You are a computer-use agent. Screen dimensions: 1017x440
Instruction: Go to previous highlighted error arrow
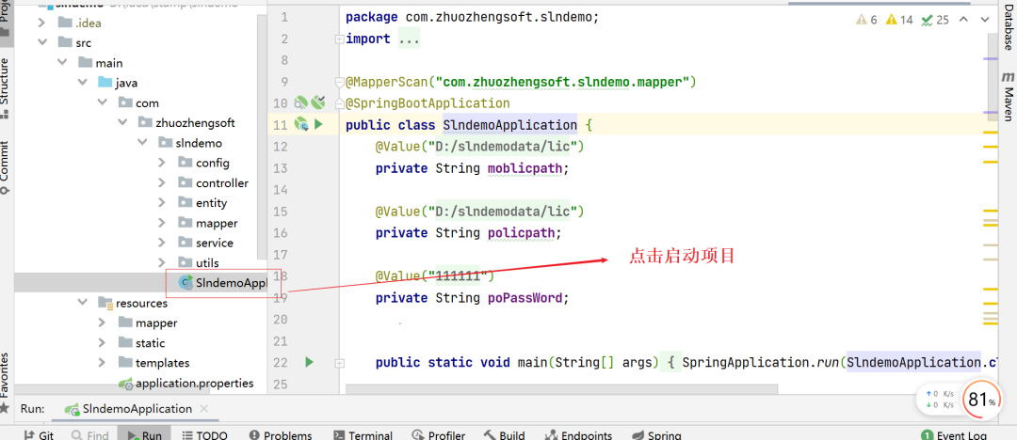coord(963,20)
